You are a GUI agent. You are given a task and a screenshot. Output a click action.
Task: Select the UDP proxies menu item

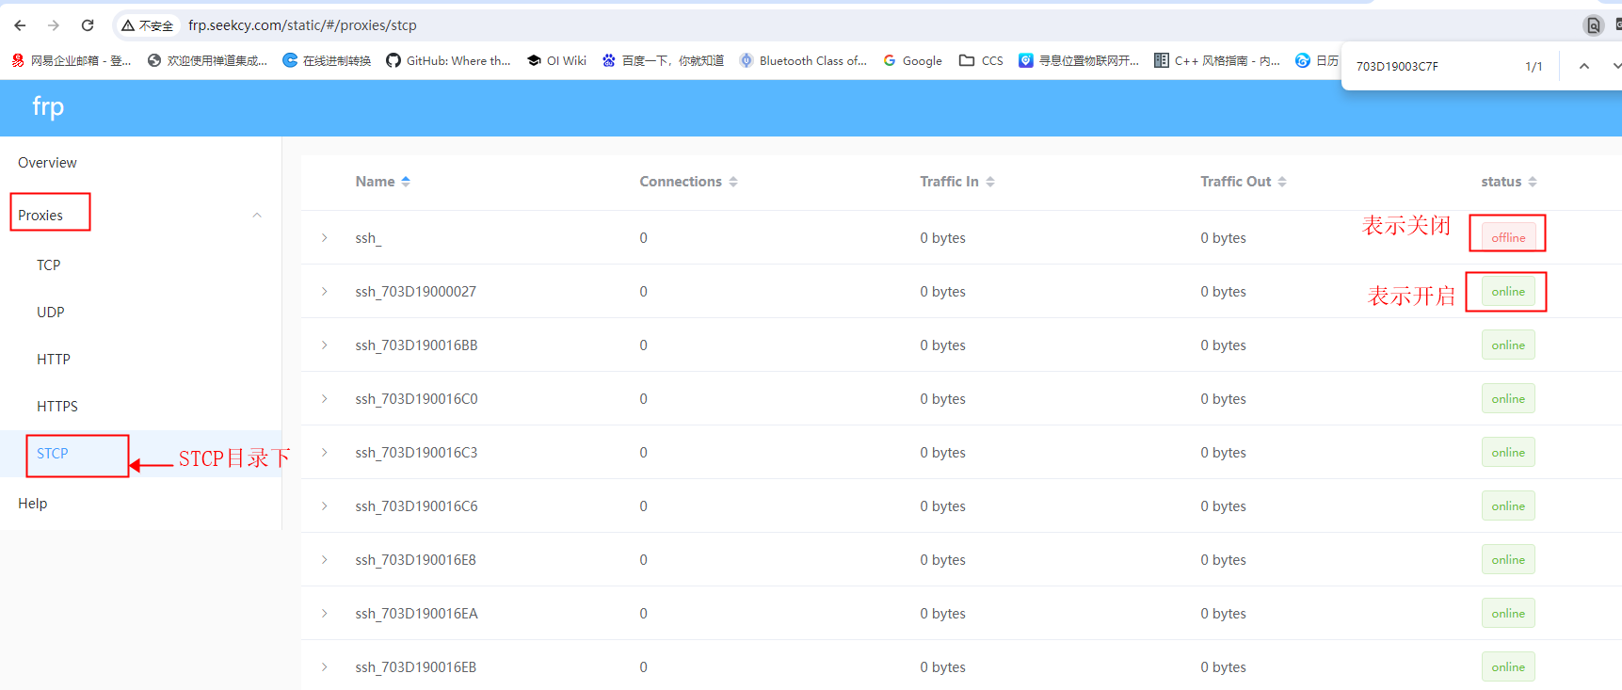[x=141, y=313]
